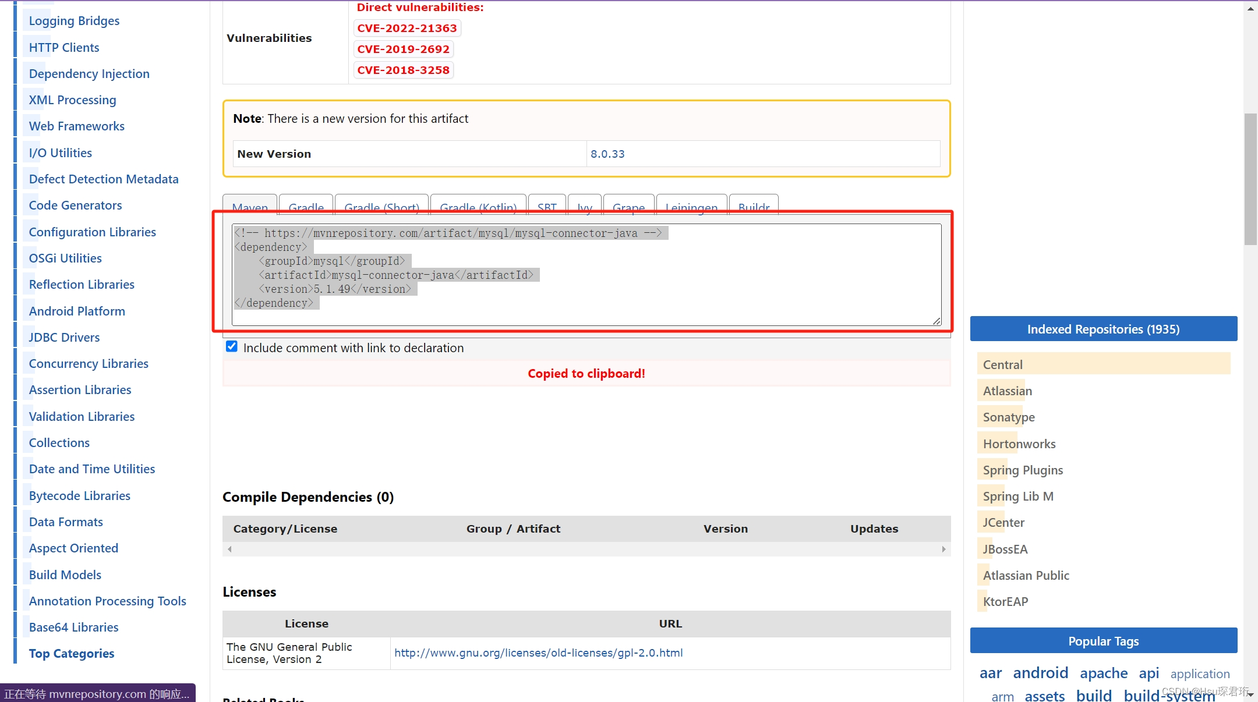The height and width of the screenshot is (702, 1258).
Task: Click the aar popular tag
Action: pyautogui.click(x=990, y=673)
